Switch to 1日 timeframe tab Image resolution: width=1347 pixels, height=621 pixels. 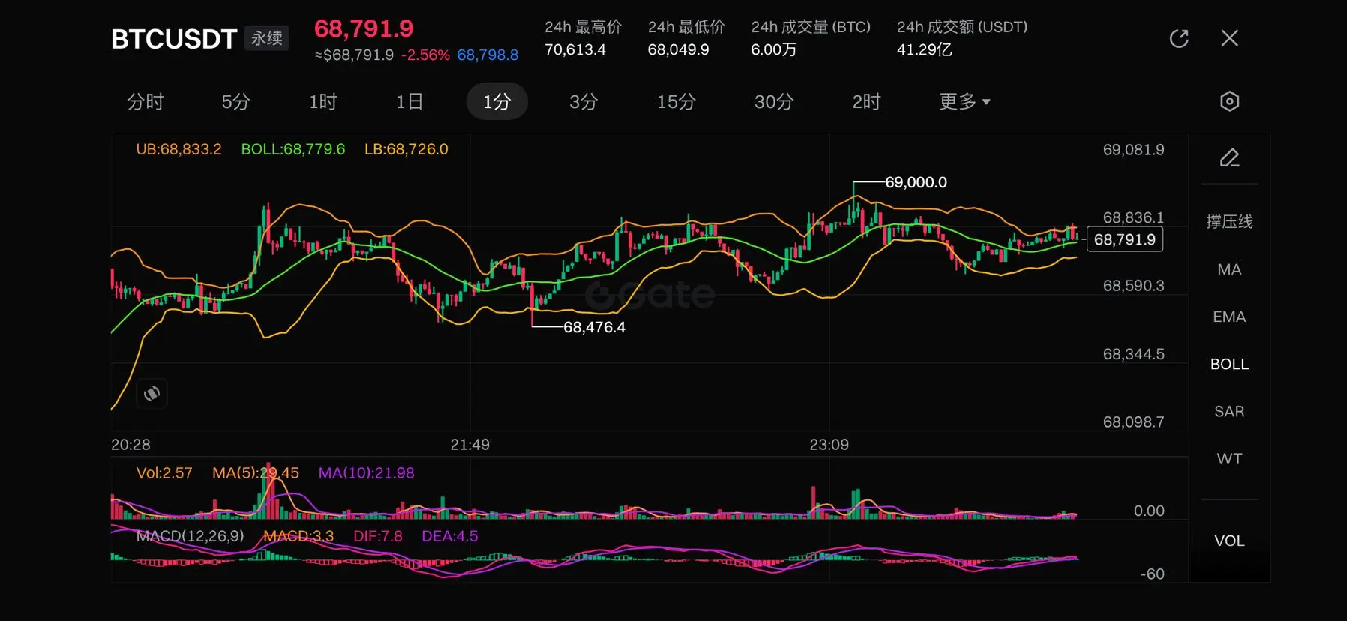click(409, 101)
